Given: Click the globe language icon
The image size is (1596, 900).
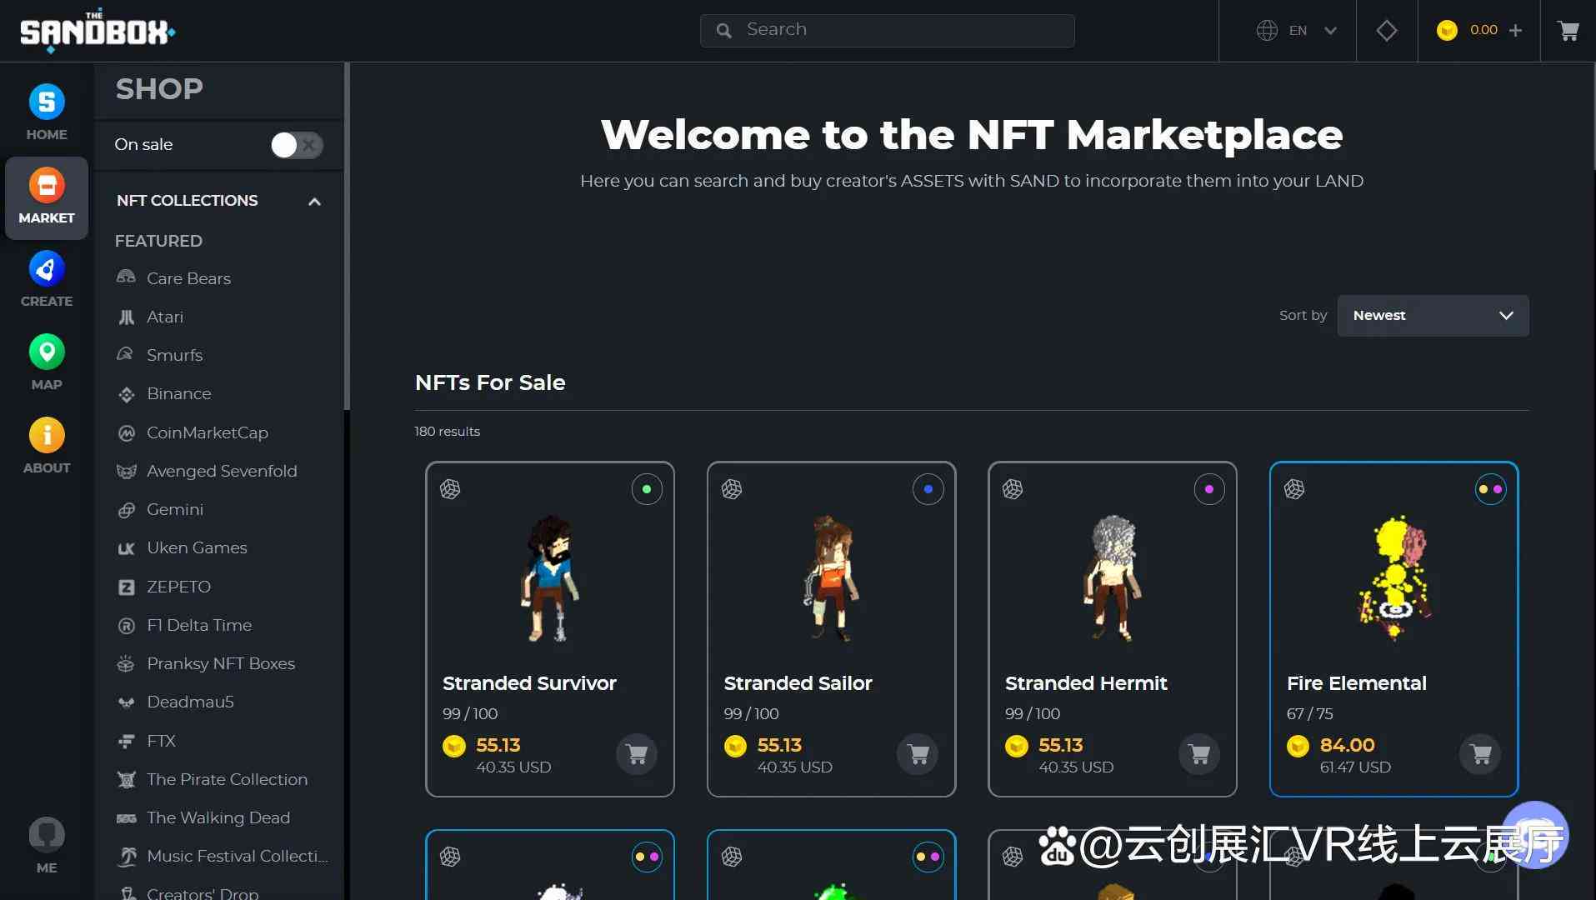Looking at the screenshot, I should (1267, 31).
